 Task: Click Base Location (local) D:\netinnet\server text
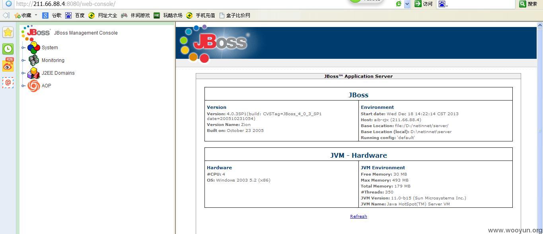[406, 132]
